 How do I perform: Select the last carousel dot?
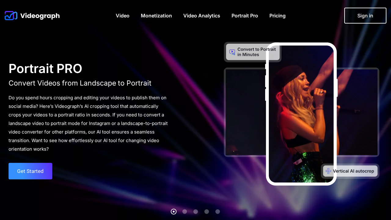click(217, 211)
